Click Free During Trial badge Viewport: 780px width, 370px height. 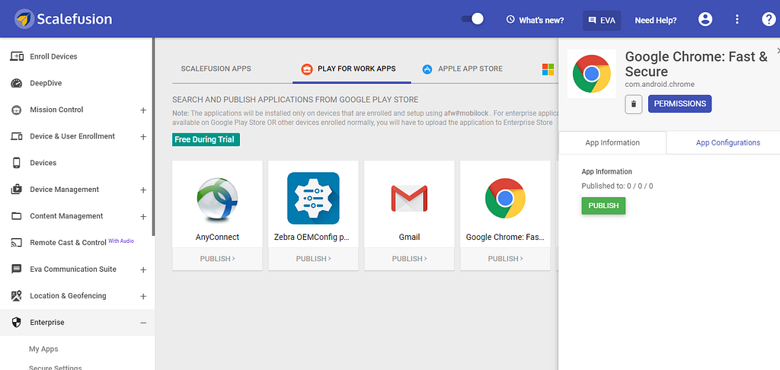(206, 140)
